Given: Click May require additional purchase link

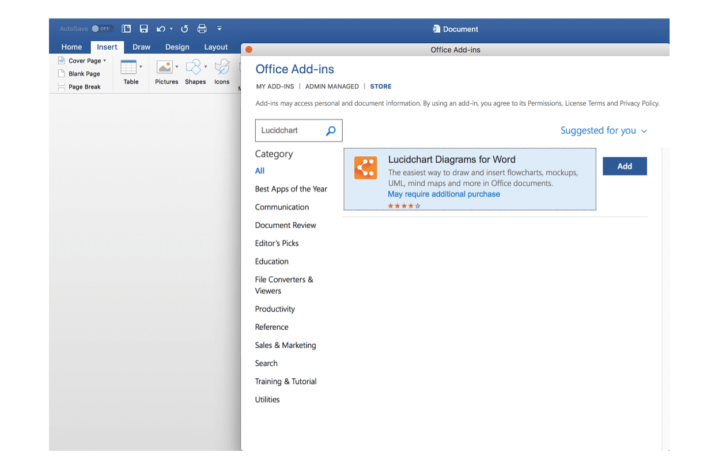Looking at the screenshot, I should pos(444,194).
